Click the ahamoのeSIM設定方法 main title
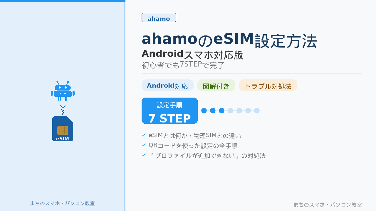This screenshot has width=376, height=211. coord(229,40)
